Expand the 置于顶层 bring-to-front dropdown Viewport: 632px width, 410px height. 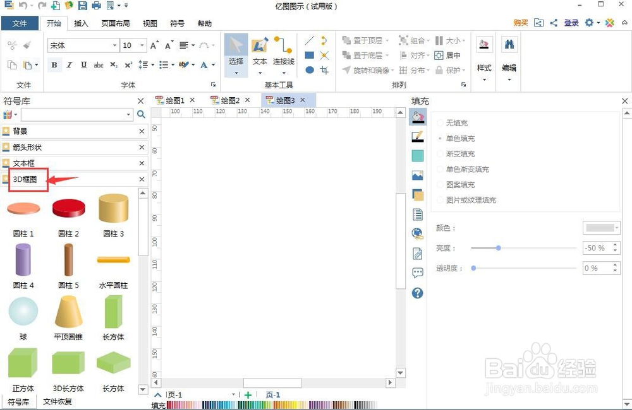(x=387, y=40)
